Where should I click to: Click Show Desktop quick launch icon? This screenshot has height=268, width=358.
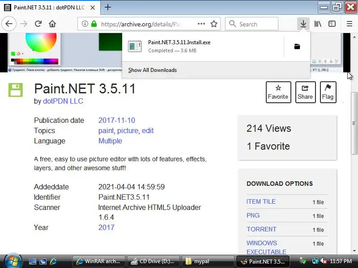(32, 261)
